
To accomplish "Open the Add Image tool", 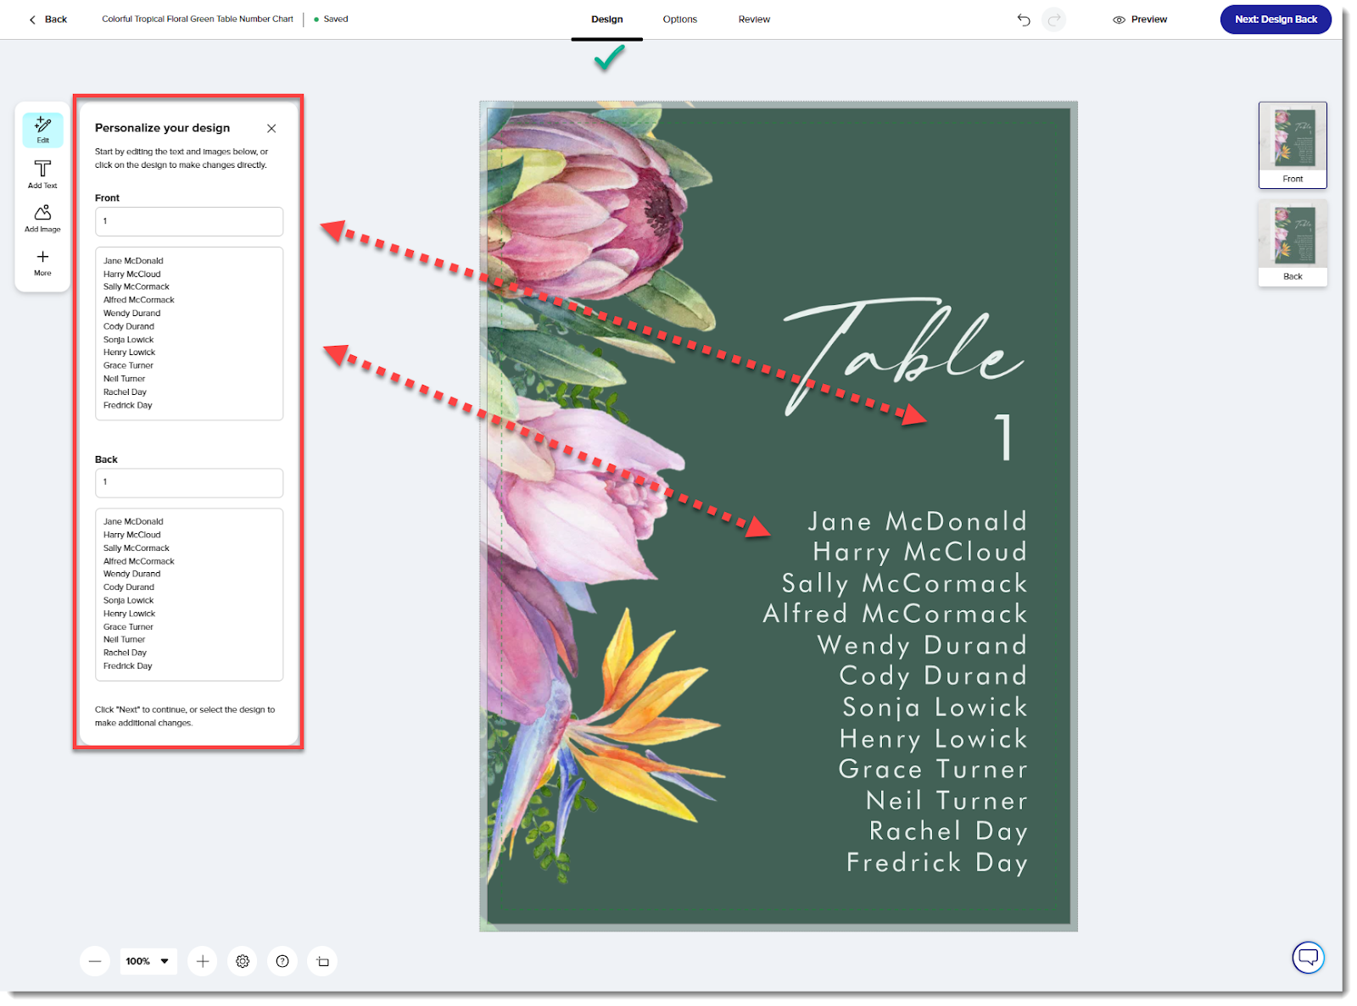I will (42, 218).
